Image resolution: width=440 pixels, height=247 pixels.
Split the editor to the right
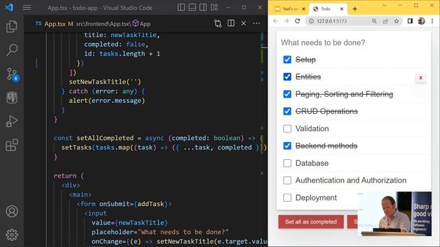(231, 23)
